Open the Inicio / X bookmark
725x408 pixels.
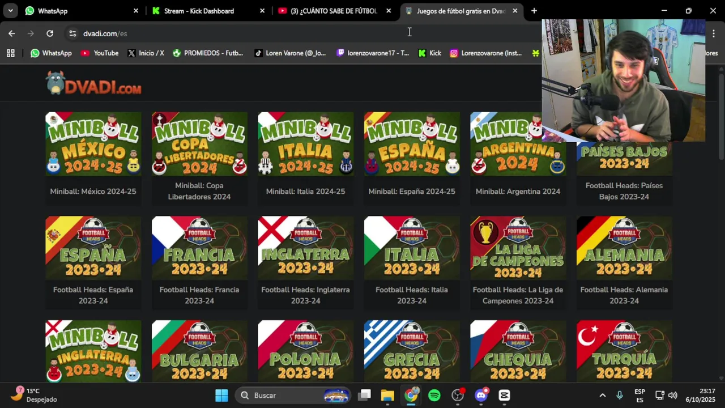pos(146,53)
